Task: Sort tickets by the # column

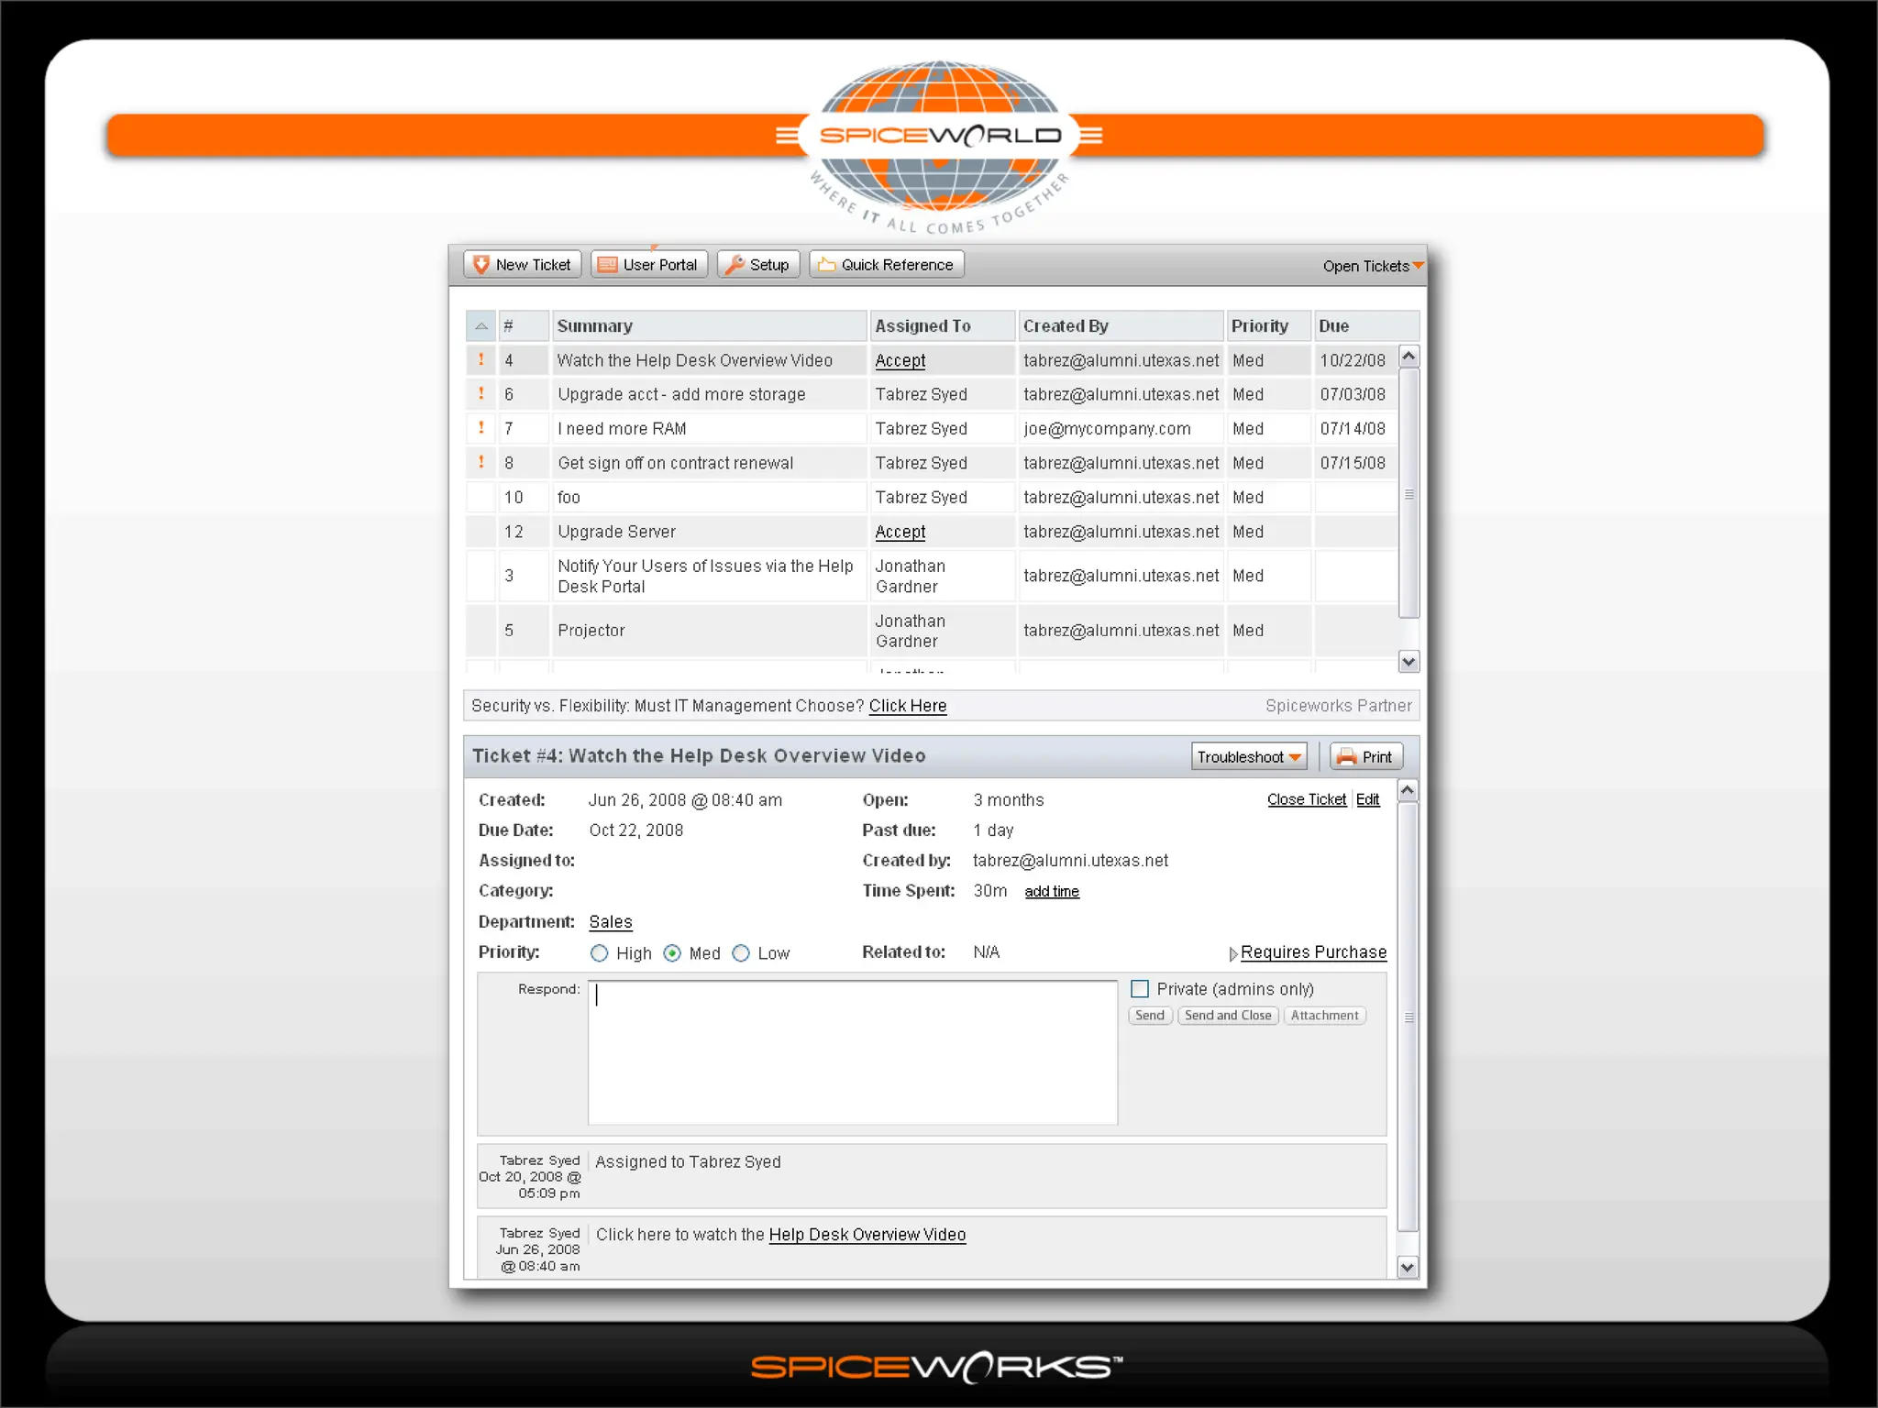Action: coord(524,326)
